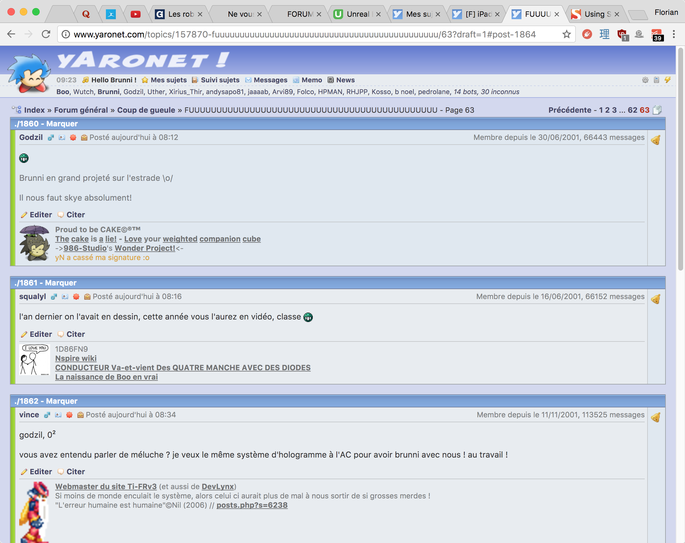Open 'Suivi sujets' in the Yaronet menu

[220, 80]
